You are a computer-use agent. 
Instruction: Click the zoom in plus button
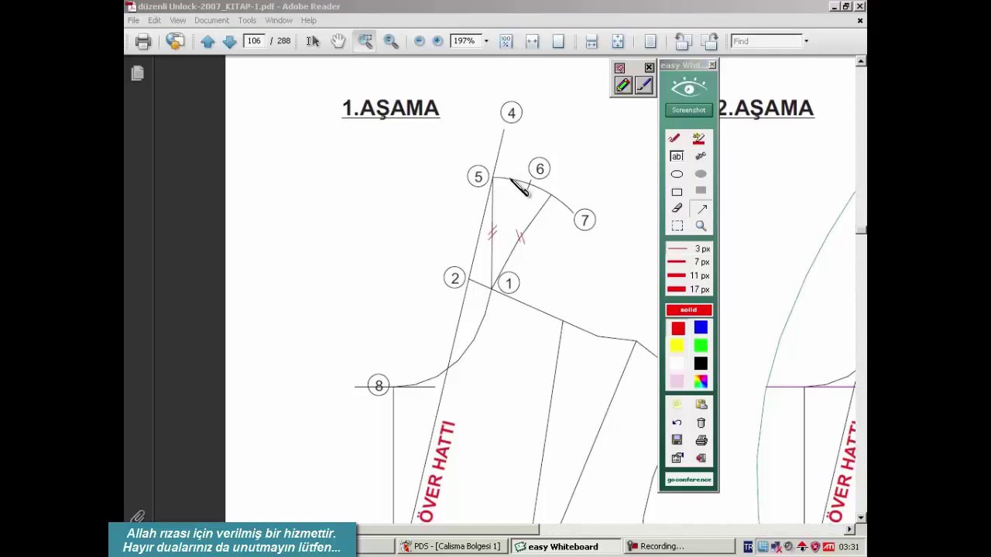pyautogui.click(x=437, y=41)
